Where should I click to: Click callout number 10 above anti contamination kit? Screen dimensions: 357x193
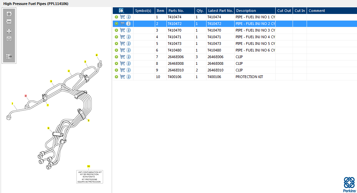pos(88,166)
